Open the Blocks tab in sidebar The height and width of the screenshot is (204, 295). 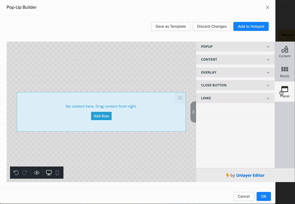pos(285,72)
